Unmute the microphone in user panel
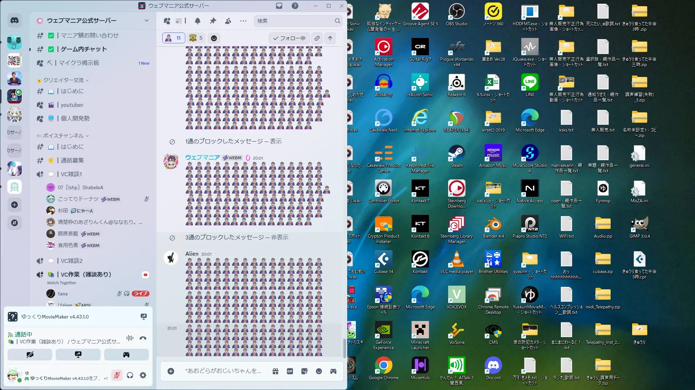695x390 pixels. click(117, 375)
